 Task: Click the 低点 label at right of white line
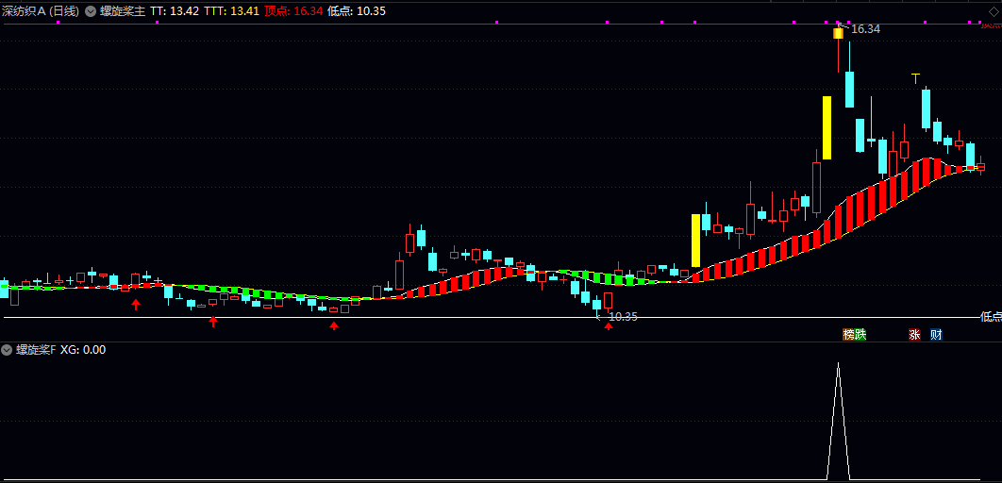991,316
